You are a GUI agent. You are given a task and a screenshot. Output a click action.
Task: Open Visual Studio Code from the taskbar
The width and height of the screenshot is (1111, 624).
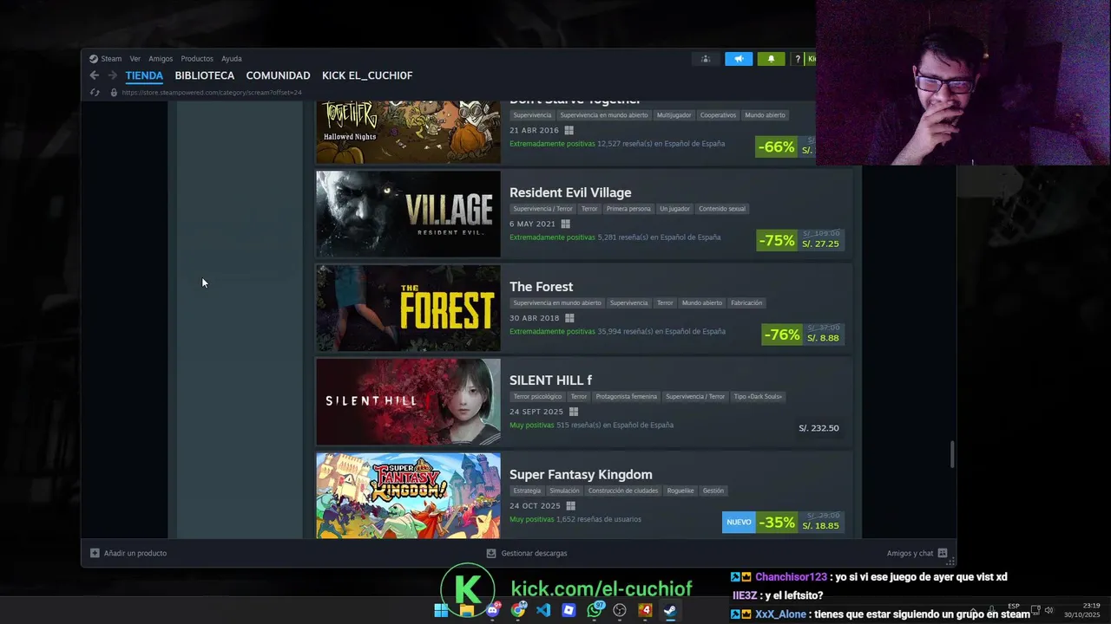coord(543,610)
